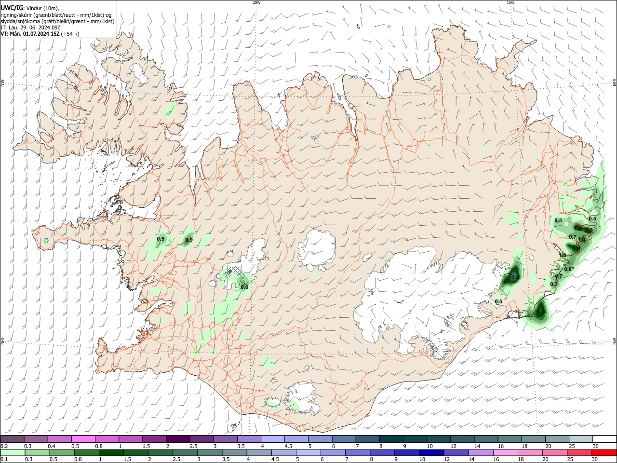The width and height of the screenshot is (617, 463).
Task: Select the light grey 25 sleet/snow legend swatch
Action: pos(580,439)
